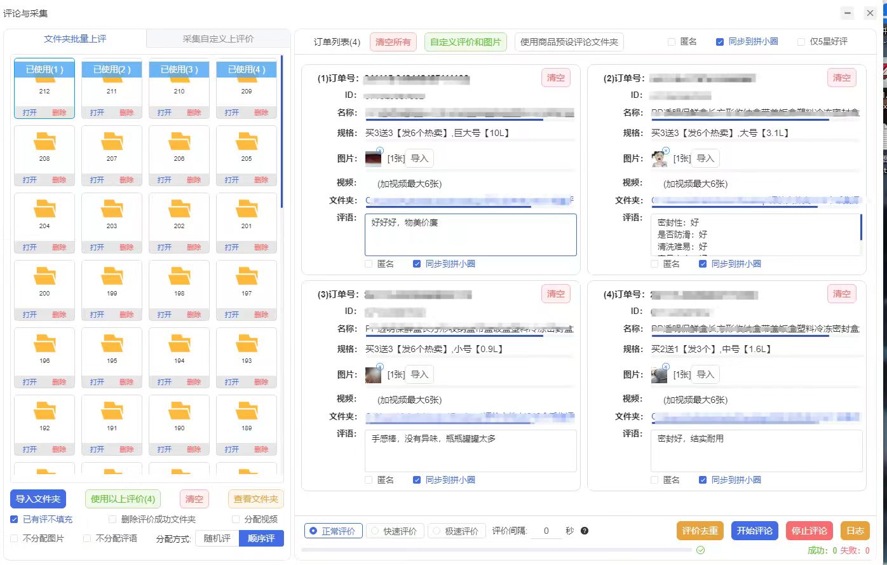The height and width of the screenshot is (565, 887).
Task: Open 订单列表(4) tab
Action: point(337,42)
